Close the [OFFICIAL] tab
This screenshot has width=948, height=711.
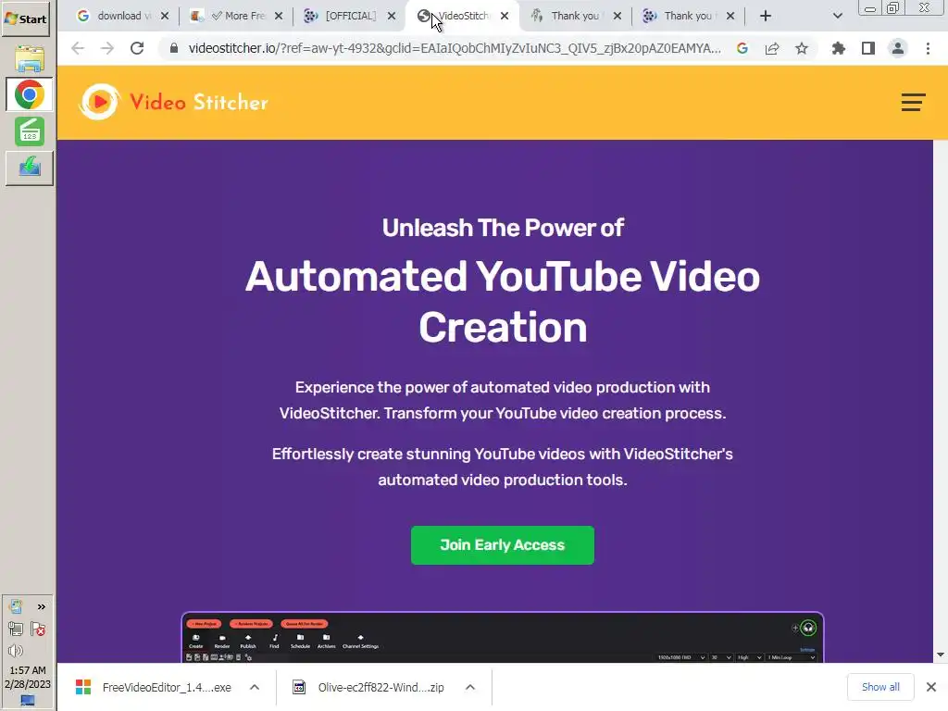(x=392, y=17)
